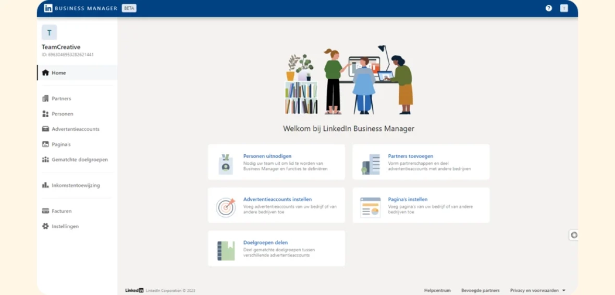Click the Advertentieaccounts icon in the sidebar
The height and width of the screenshot is (295, 615).
pyautogui.click(x=45, y=129)
